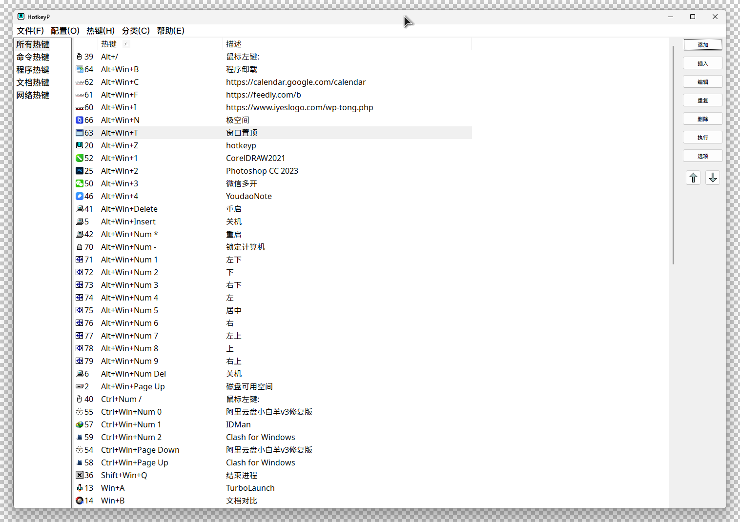The height and width of the screenshot is (522, 740).
Task: Click the lock icon beside entry 70
Action: (x=80, y=247)
